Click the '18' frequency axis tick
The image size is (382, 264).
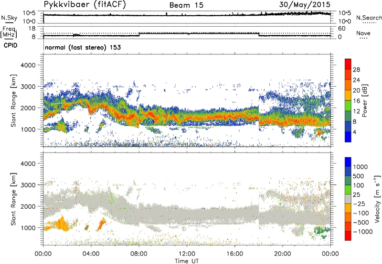coord(32,29)
